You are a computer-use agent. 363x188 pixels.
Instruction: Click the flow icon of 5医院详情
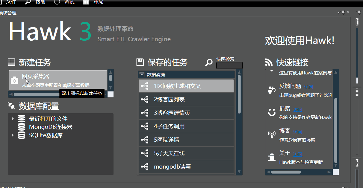pos(145,140)
